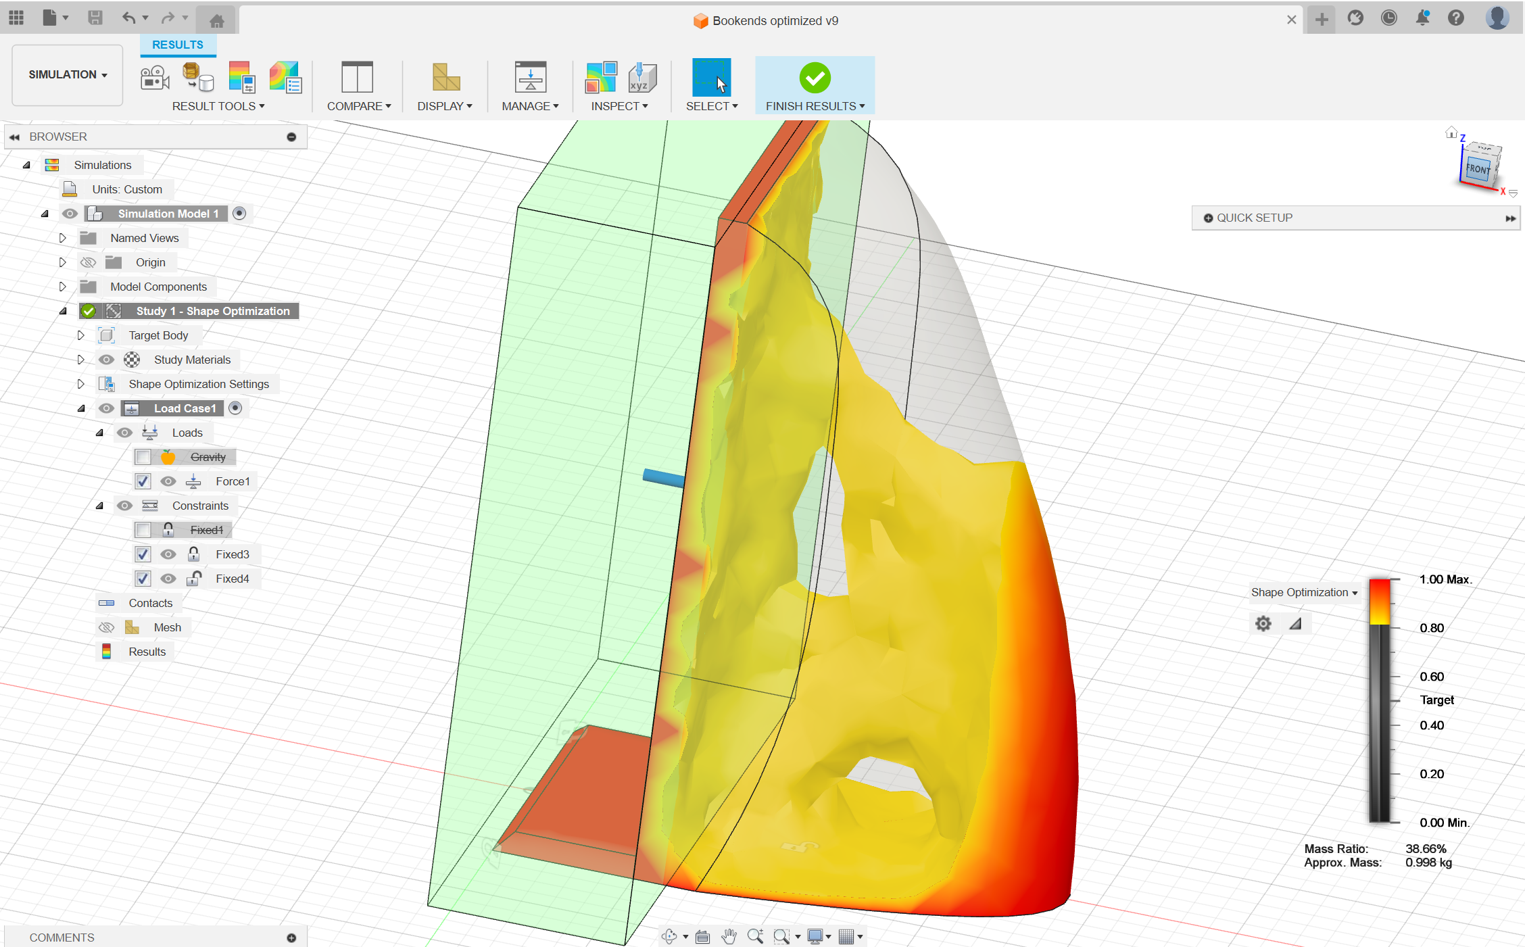Click the Inspect surface probes icon
The height and width of the screenshot is (947, 1525).
(x=601, y=77)
